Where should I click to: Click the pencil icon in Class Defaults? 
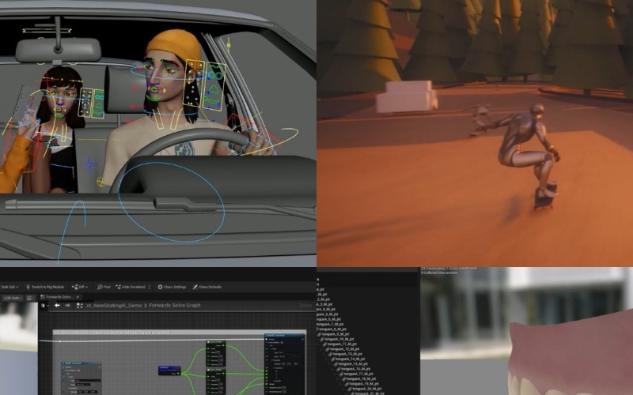click(x=195, y=287)
